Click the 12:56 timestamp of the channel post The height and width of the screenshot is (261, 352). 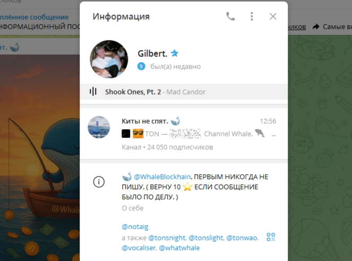tap(268, 121)
